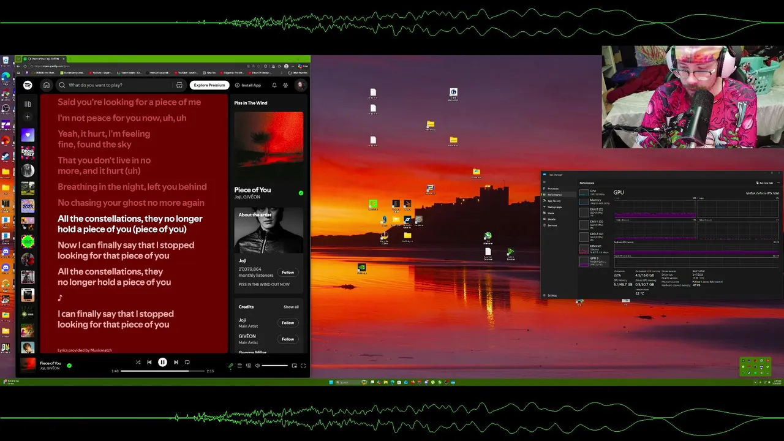784x441 pixels.
Task: Select GPU 0 in Task Manager performance list
Action: pos(594,262)
